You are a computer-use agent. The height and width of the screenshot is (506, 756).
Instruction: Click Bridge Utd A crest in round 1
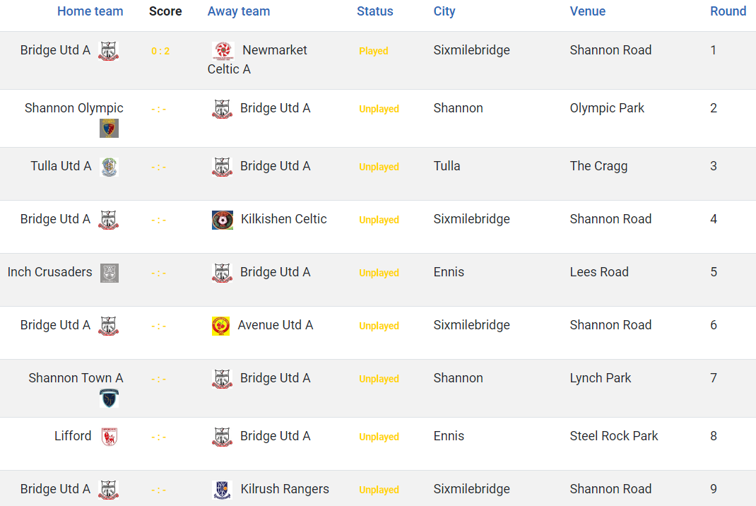click(x=109, y=51)
